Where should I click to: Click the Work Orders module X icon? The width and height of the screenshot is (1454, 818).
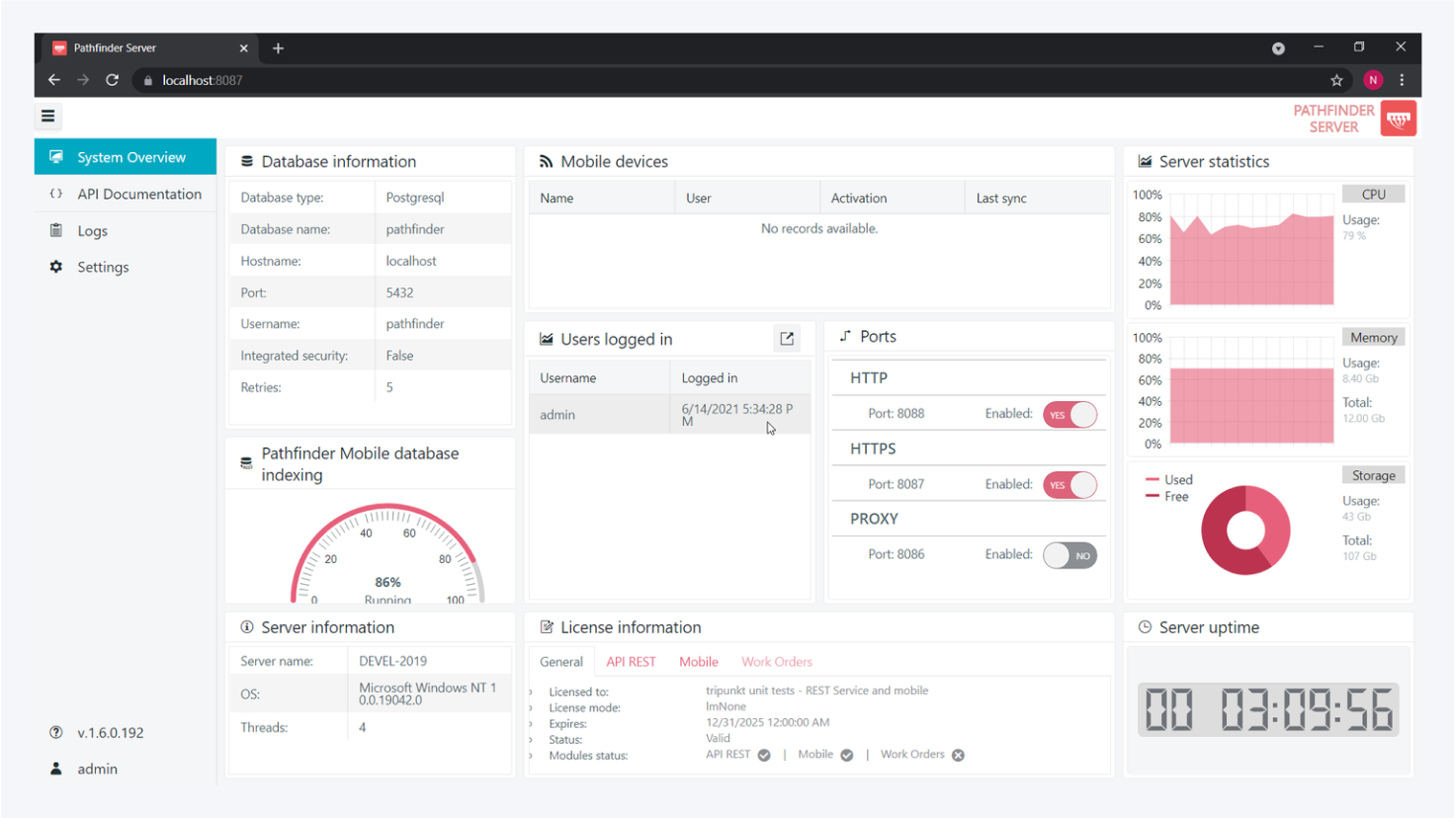pyautogui.click(x=958, y=755)
